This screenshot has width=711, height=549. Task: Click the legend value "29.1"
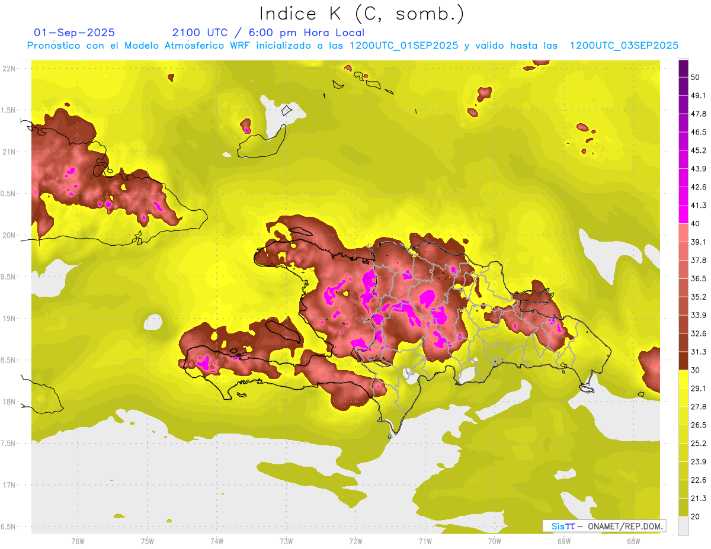[x=699, y=389]
